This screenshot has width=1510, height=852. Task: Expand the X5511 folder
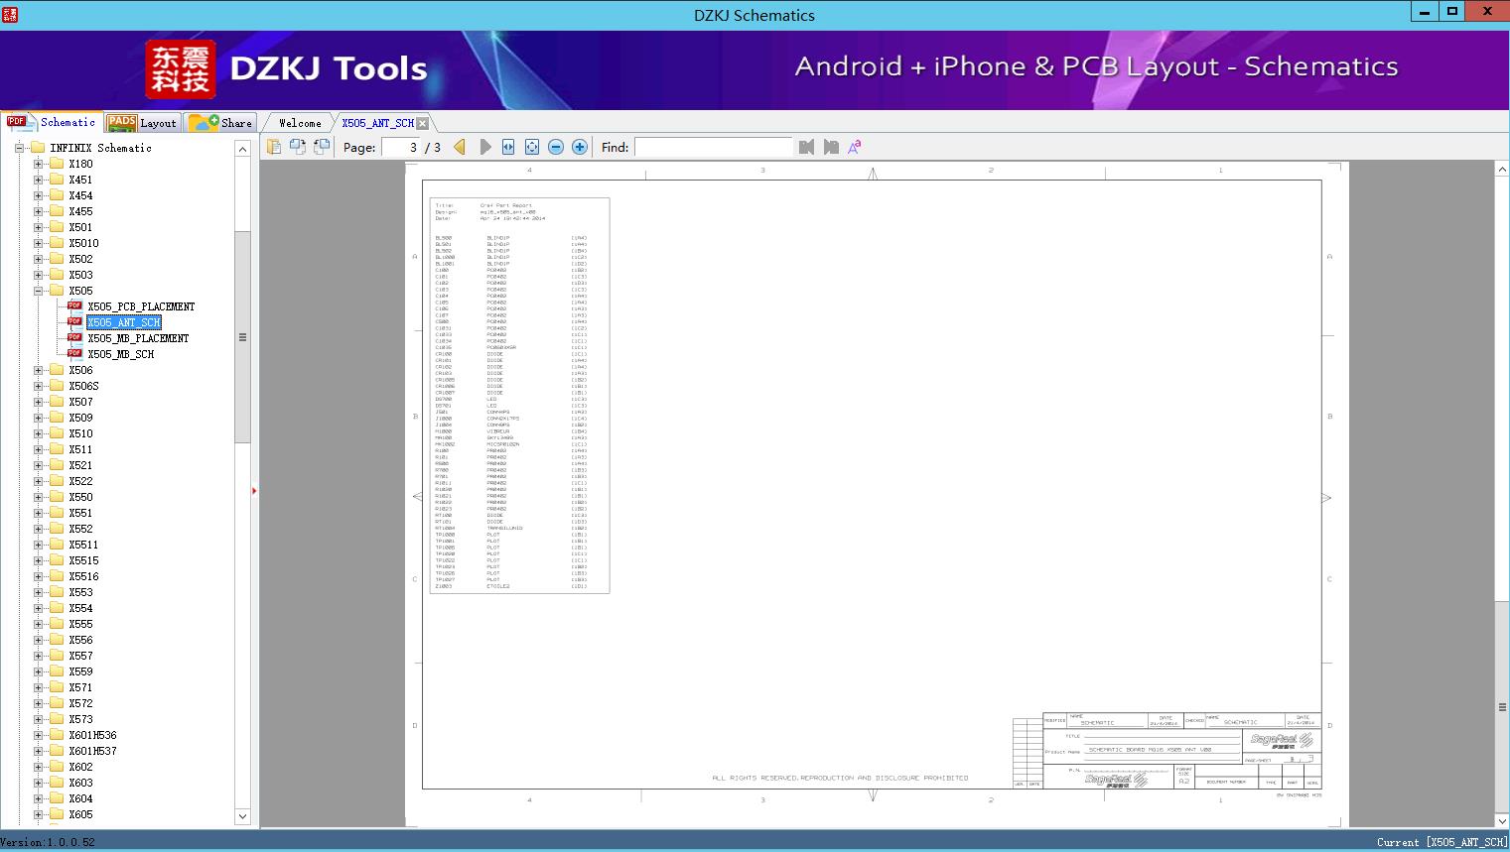pos(39,545)
